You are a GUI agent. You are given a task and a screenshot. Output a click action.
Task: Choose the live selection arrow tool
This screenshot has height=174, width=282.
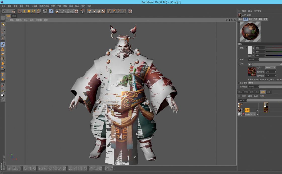click(20, 11)
